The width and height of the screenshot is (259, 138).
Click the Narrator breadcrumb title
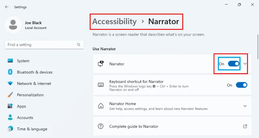163,21
